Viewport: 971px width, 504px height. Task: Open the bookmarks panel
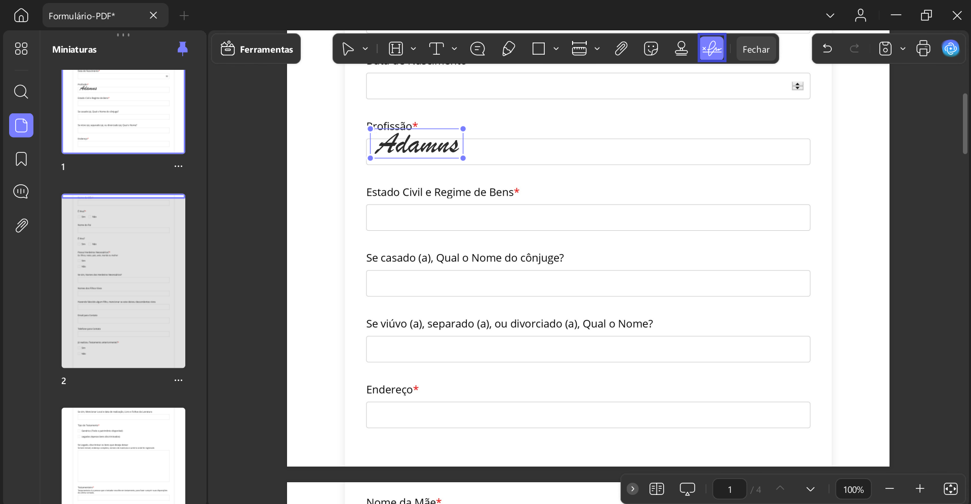point(21,159)
